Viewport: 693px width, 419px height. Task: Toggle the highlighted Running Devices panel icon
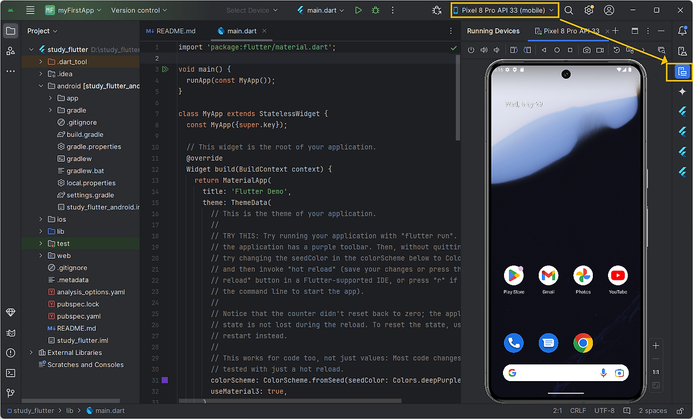pos(682,72)
